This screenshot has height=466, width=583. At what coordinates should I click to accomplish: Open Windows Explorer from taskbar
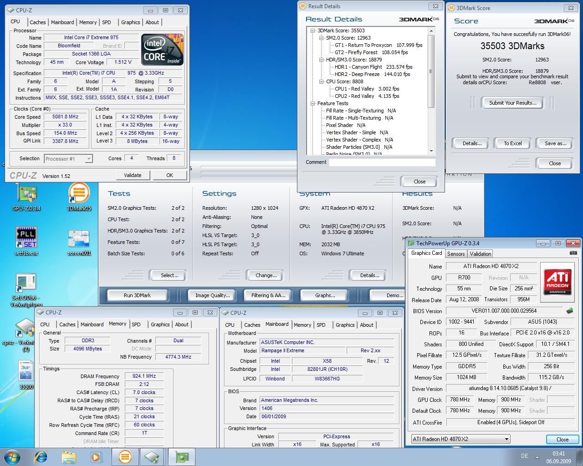(x=69, y=456)
